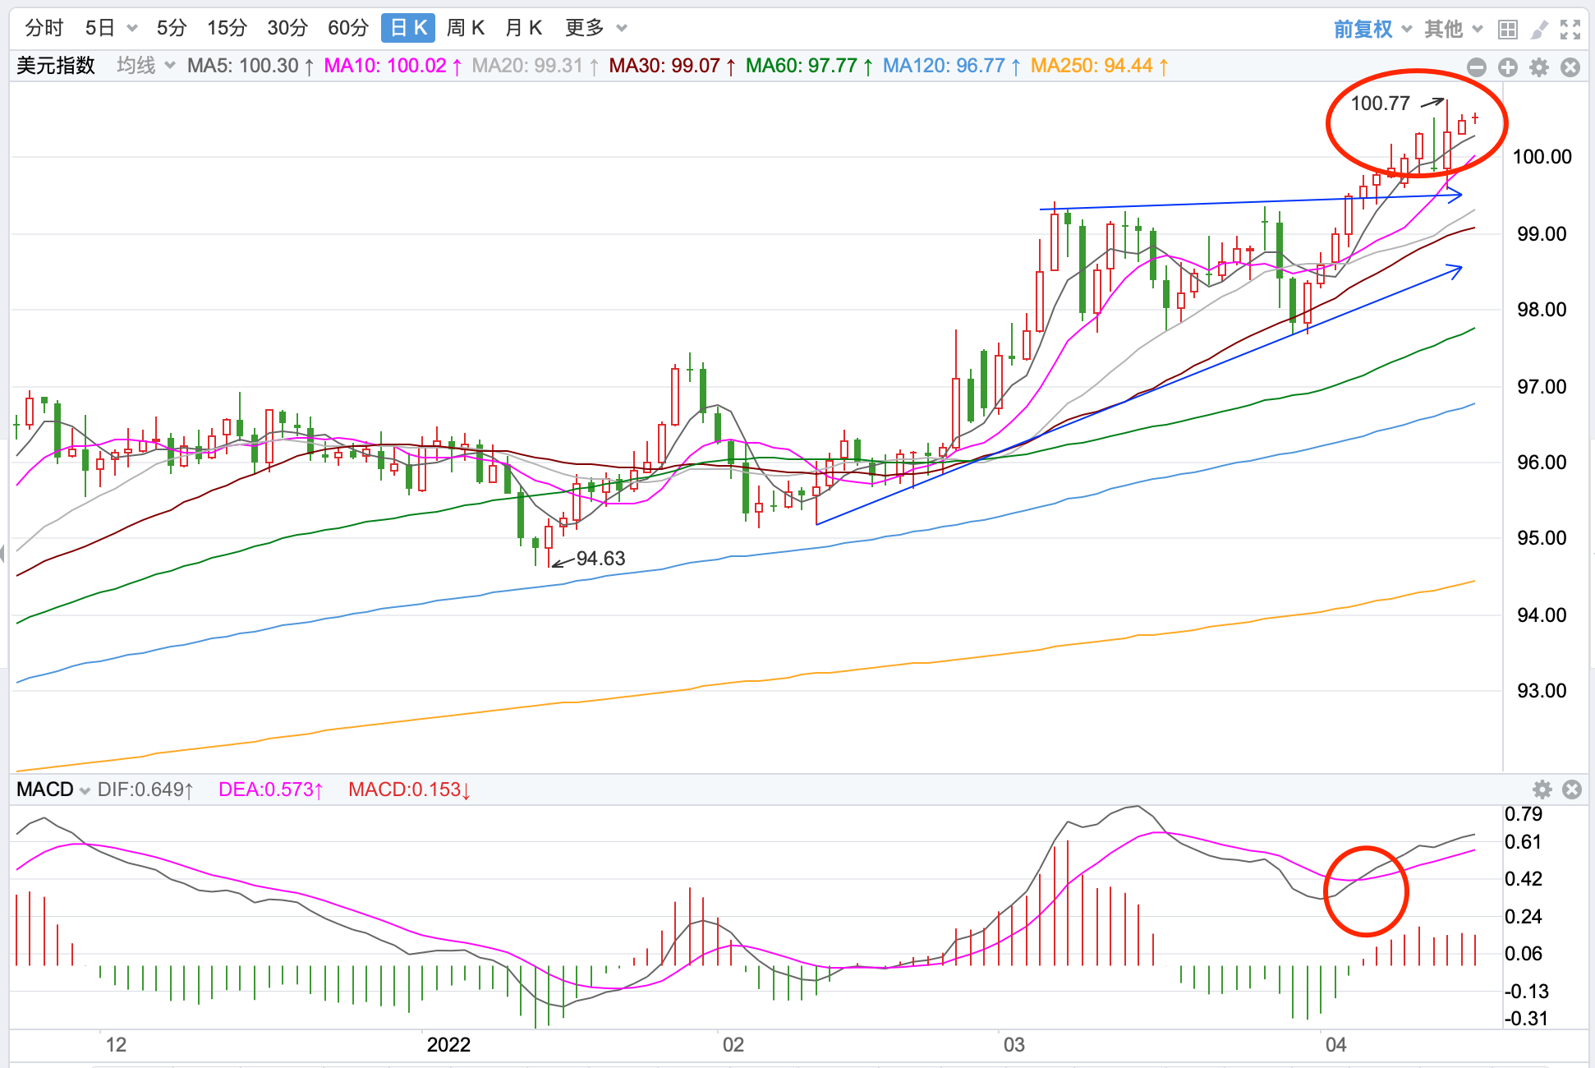Screen dimensions: 1595x1068
Task: Zoom out with the minus icon
Action: (x=1476, y=67)
